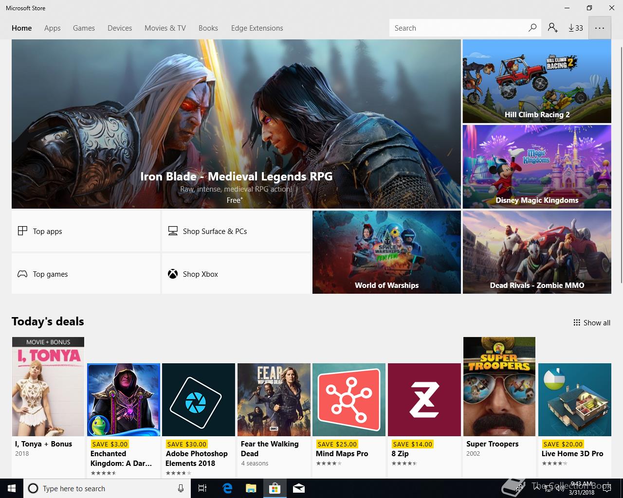Click the SAVE $20.00 badge
Image resolution: width=623 pixels, height=498 pixels.
tap(563, 444)
